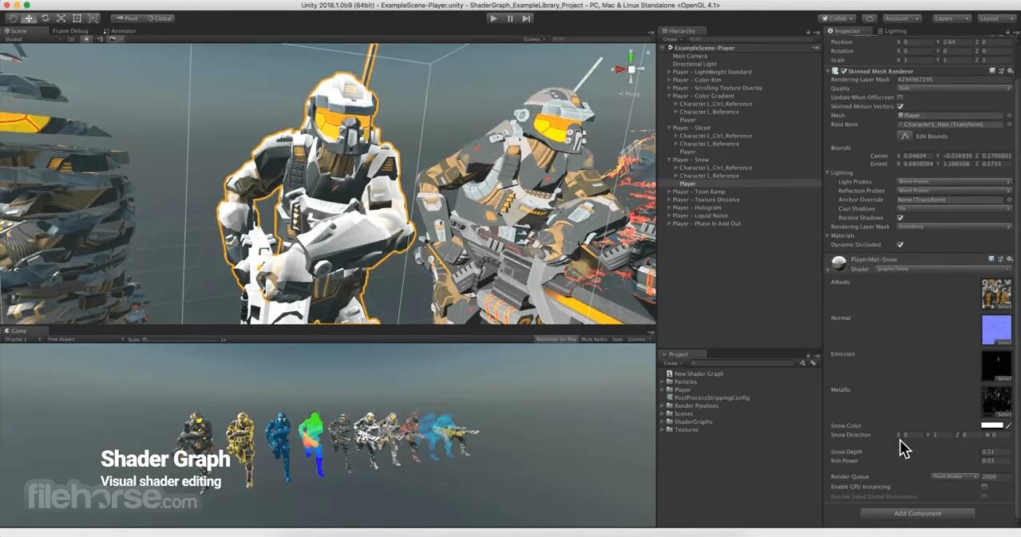Click the PlayerMat-Snow material preview sphere
The height and width of the screenshot is (537, 1021).
coord(839,263)
